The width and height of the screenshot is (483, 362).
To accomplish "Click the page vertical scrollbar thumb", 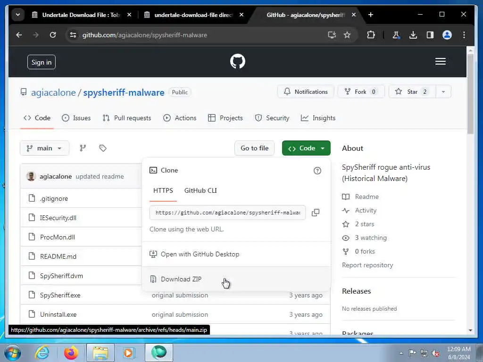I will 470,94.
